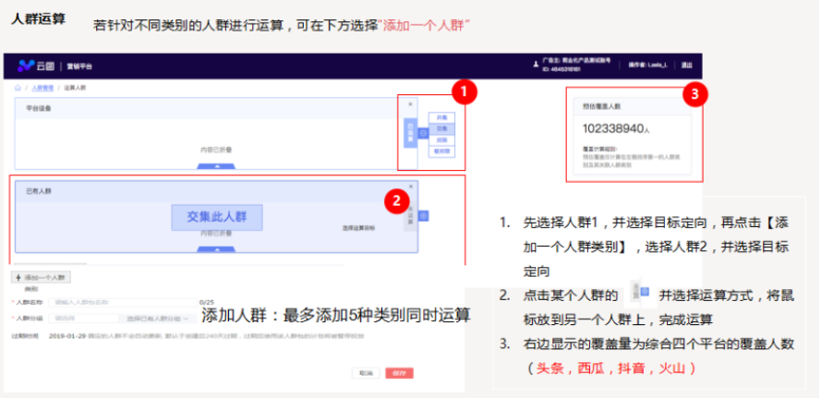Click the 覆盖计算规则 label

[x=600, y=150]
